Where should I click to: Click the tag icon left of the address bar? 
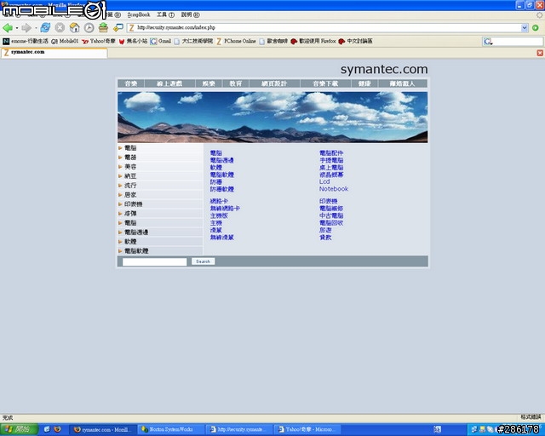(x=118, y=27)
